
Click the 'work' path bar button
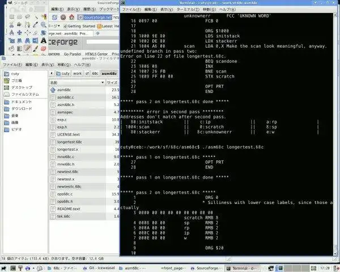click(x=78, y=74)
